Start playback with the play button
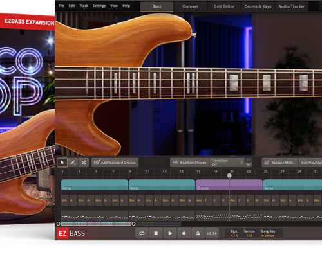 [170, 233]
